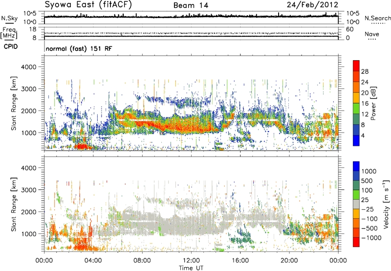
Task: Click the "16:00" time axis label
Action: point(240,261)
